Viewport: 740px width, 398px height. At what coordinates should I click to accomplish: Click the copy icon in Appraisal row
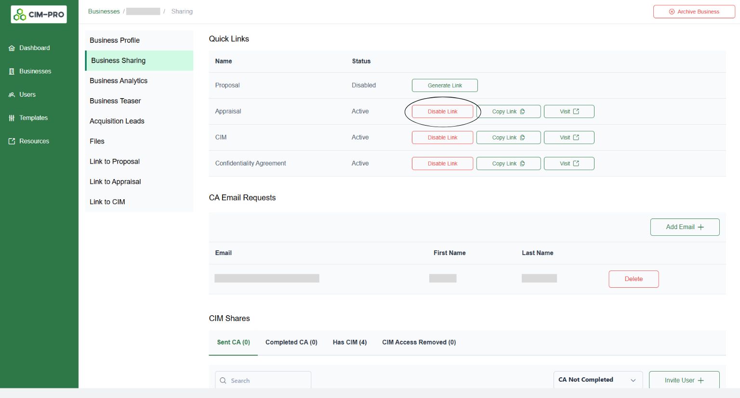pyautogui.click(x=522, y=111)
